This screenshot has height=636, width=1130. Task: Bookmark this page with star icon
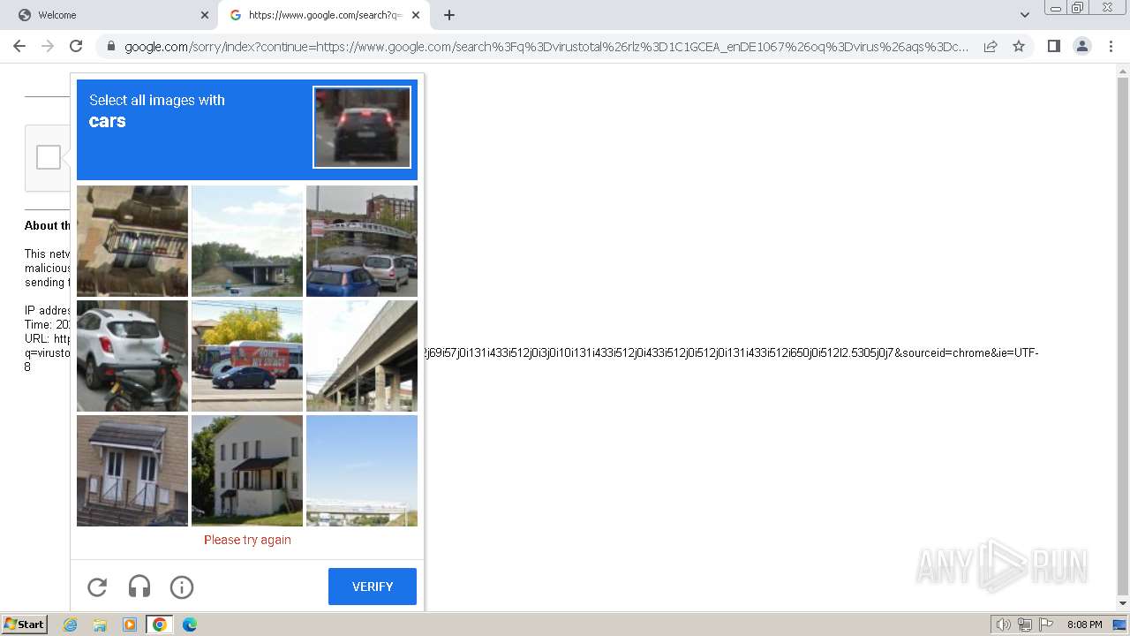point(1019,46)
